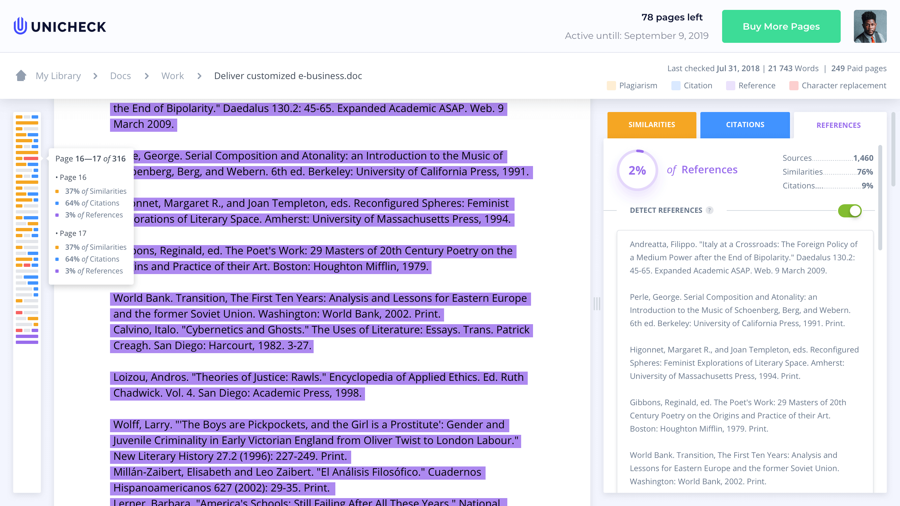Toggle the Detect References switch off

pyautogui.click(x=850, y=211)
